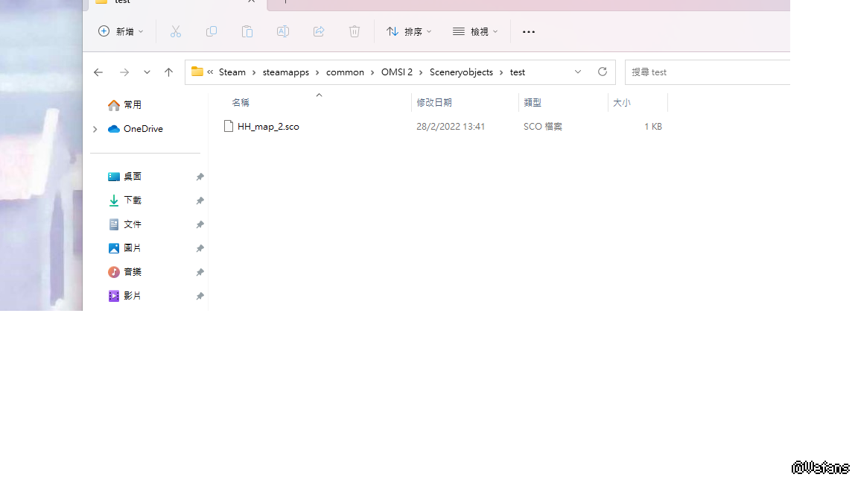Click steamapps in the address breadcrumb
Image resolution: width=858 pixels, height=483 pixels.
tap(285, 72)
